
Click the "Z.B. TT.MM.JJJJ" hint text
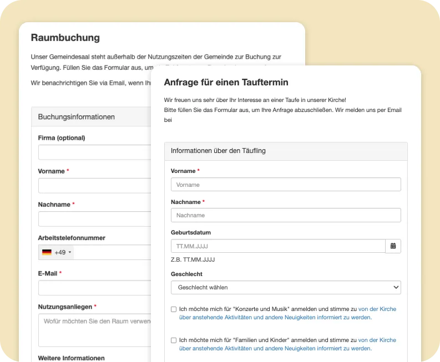[x=193, y=259]
